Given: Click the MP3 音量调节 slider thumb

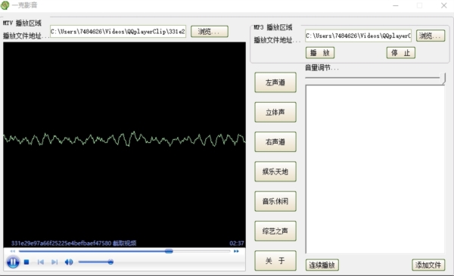Looking at the screenshot, I should click(443, 79).
